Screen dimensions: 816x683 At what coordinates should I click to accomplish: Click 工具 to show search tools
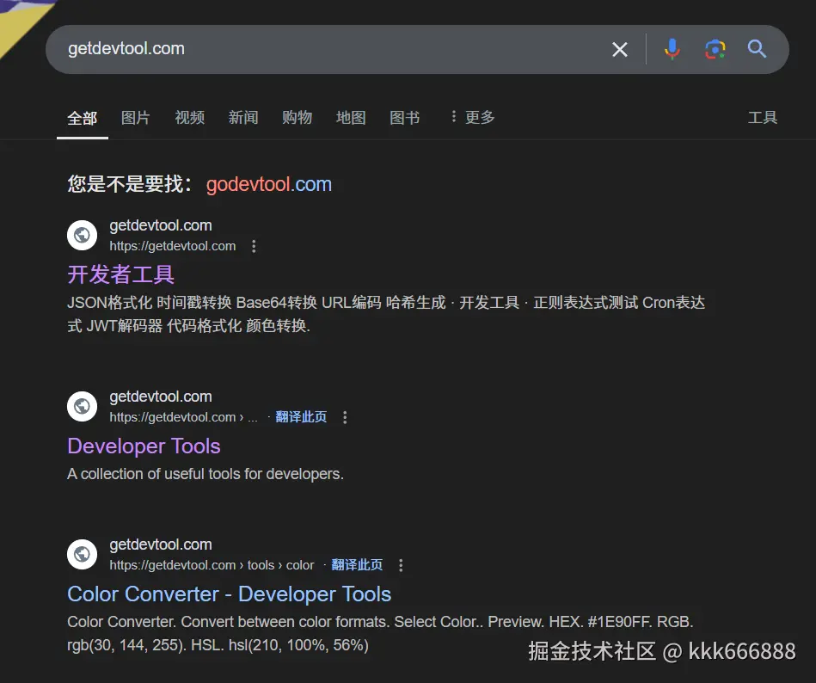pos(763,117)
